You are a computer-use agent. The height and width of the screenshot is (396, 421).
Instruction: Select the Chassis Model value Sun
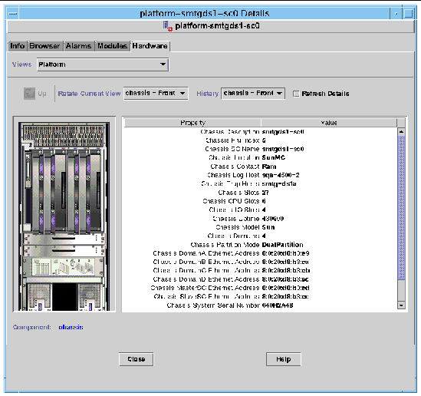click(268, 227)
